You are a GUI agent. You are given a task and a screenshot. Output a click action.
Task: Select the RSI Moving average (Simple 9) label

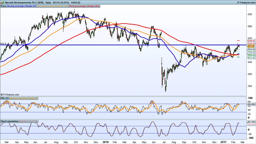pyautogui.click(x=24, y=98)
